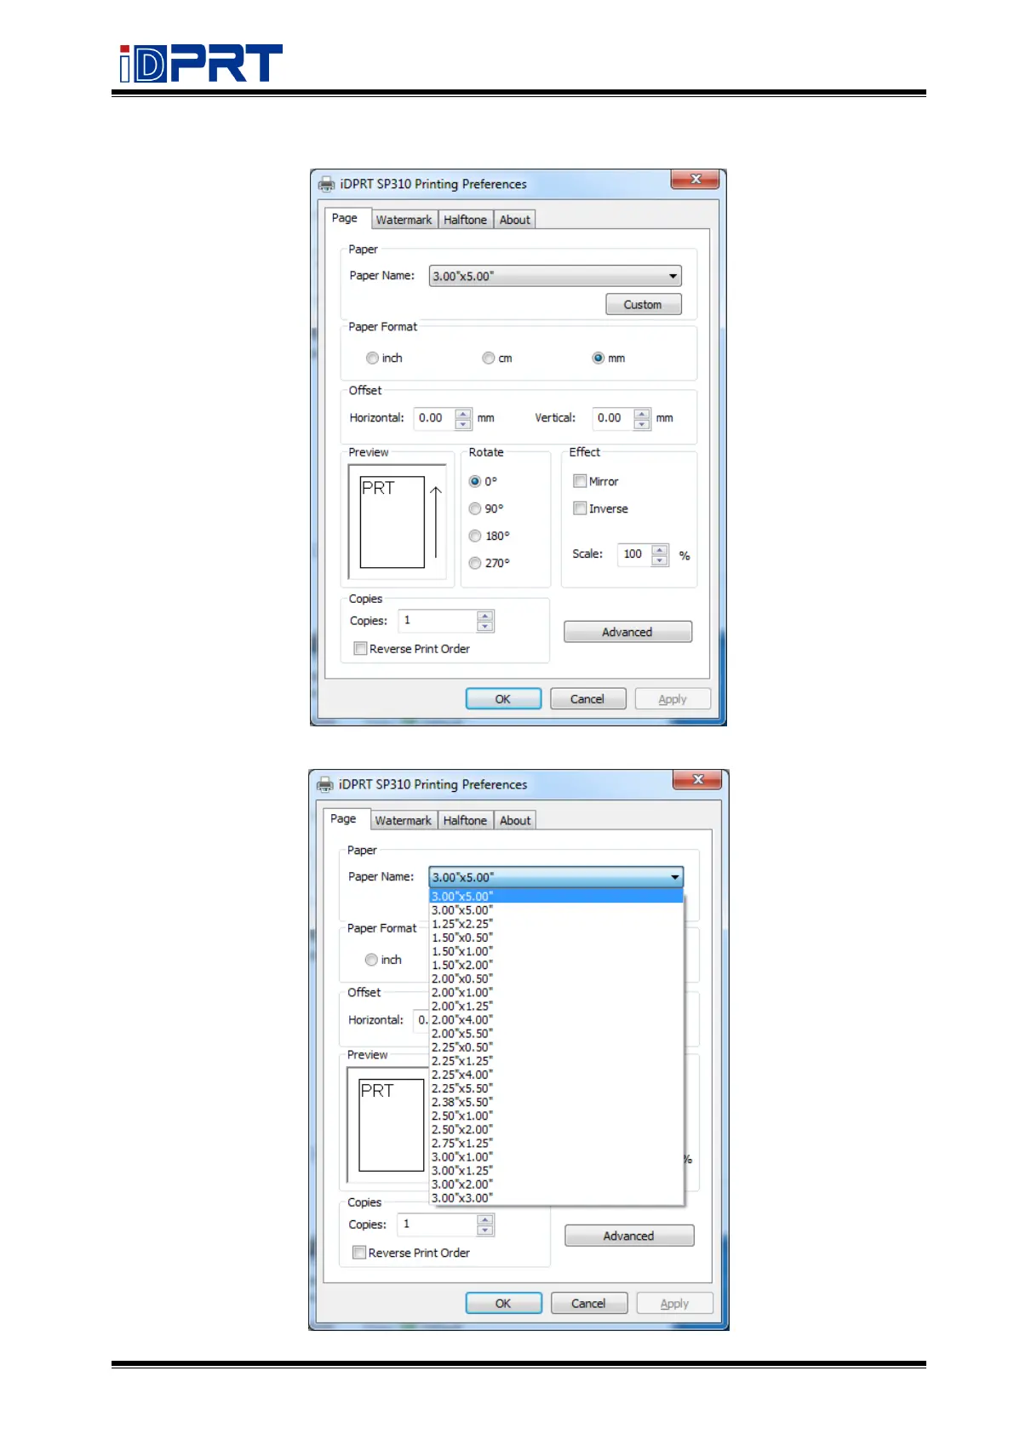The width and height of the screenshot is (1014, 1434).
Task: Decrease Horizontal offset with down arrow
Action: tap(463, 424)
